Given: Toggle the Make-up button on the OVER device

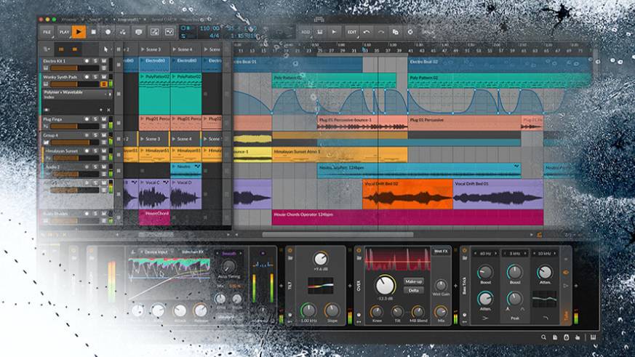Looking at the screenshot, I should (x=413, y=281).
